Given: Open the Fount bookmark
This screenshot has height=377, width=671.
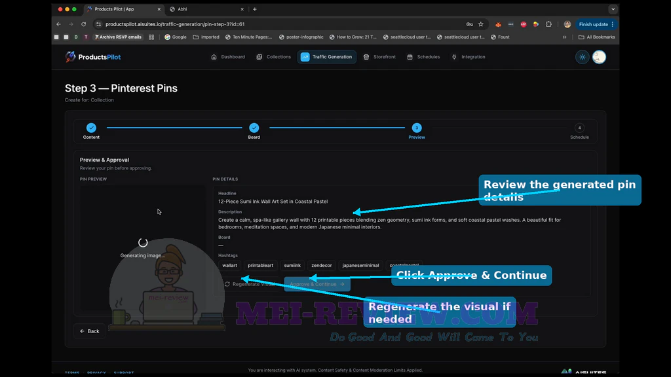Looking at the screenshot, I should pos(500,37).
